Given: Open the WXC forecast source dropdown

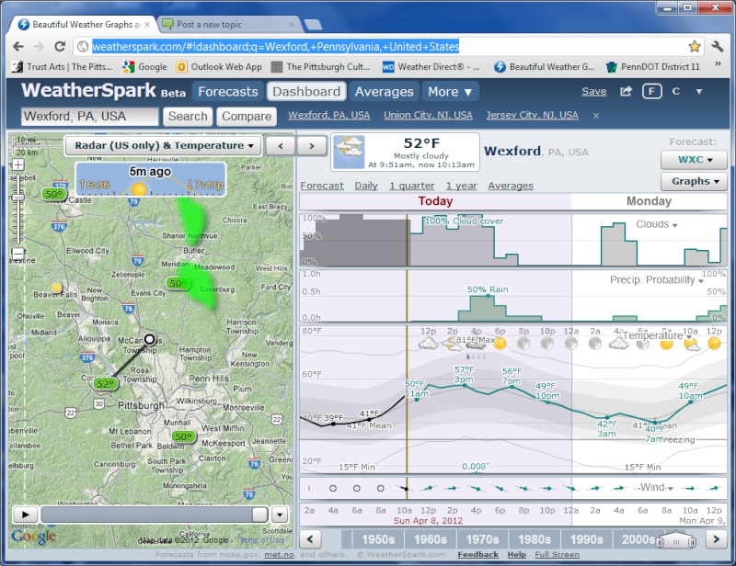Looking at the screenshot, I should [694, 160].
